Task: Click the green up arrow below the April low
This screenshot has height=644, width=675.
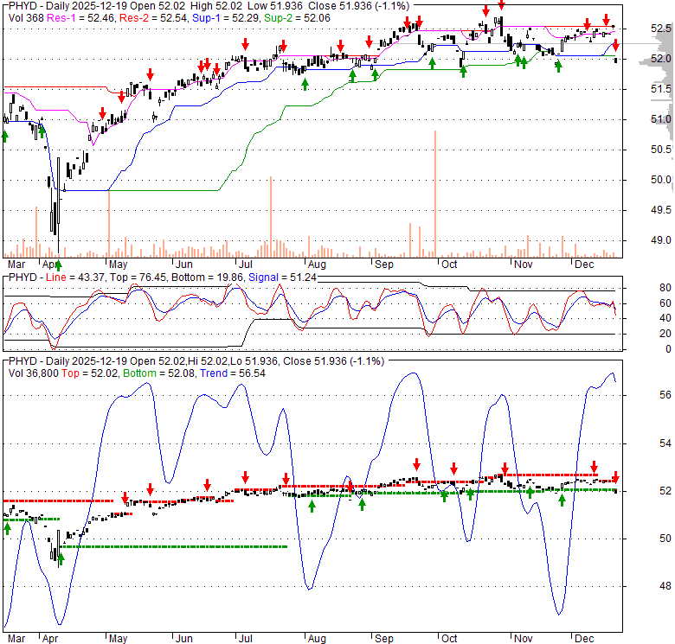Action: pos(59,265)
